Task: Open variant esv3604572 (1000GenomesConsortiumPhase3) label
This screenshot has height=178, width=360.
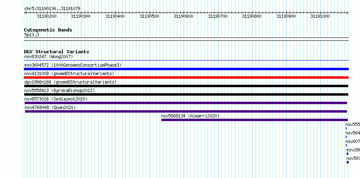Action: [73, 65]
